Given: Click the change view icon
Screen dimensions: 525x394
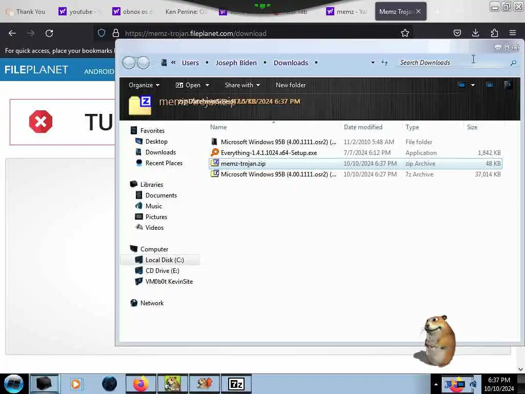Looking at the screenshot, I should coord(462,85).
